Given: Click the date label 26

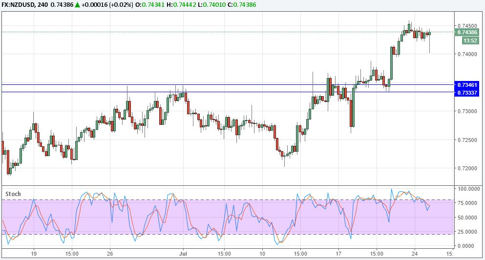Looking at the screenshot, I should point(110,254).
